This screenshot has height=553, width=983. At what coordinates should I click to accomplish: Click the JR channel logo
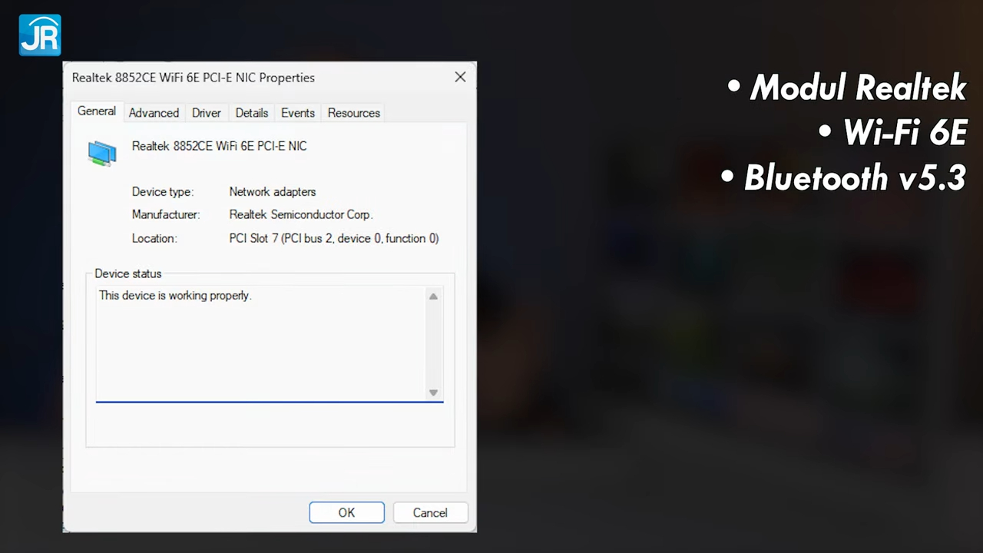coord(39,34)
